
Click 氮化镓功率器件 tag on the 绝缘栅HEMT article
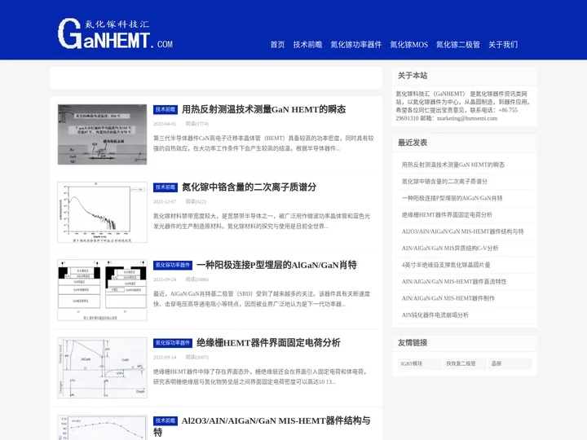(x=173, y=343)
